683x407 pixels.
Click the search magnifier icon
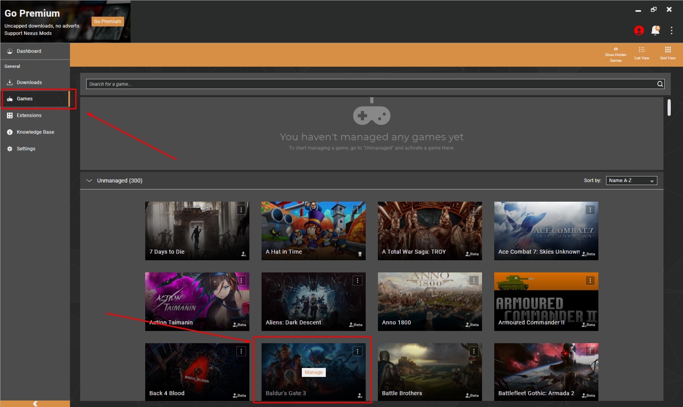[660, 84]
